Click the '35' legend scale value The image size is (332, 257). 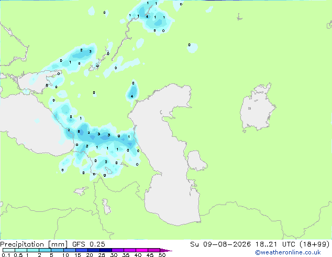click(126, 255)
